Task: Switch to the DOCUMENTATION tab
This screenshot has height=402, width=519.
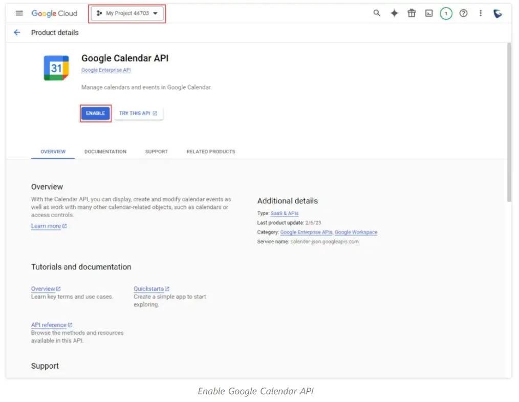Action: coord(105,152)
